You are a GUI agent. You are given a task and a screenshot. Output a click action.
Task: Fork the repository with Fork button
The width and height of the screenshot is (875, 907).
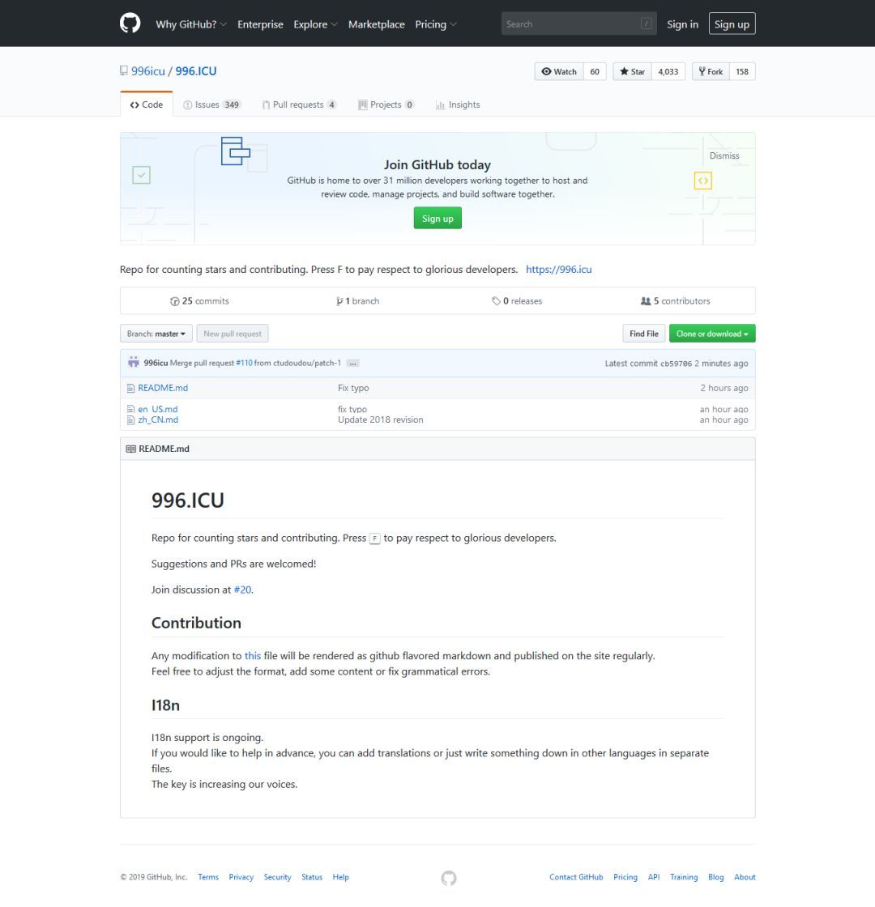(x=711, y=72)
